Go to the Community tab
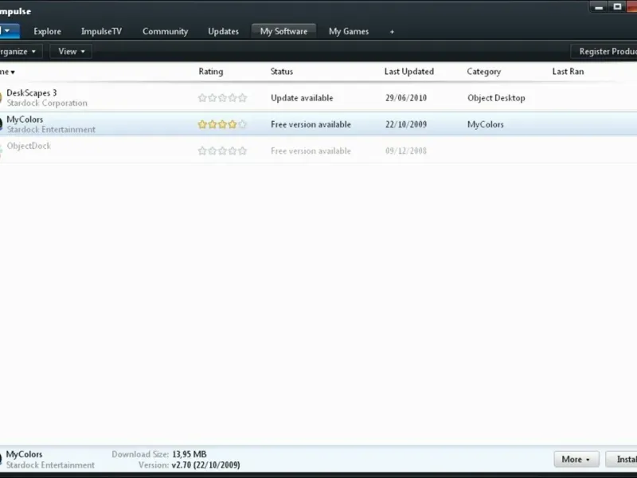Viewport: 637px width, 478px height. pyautogui.click(x=165, y=31)
